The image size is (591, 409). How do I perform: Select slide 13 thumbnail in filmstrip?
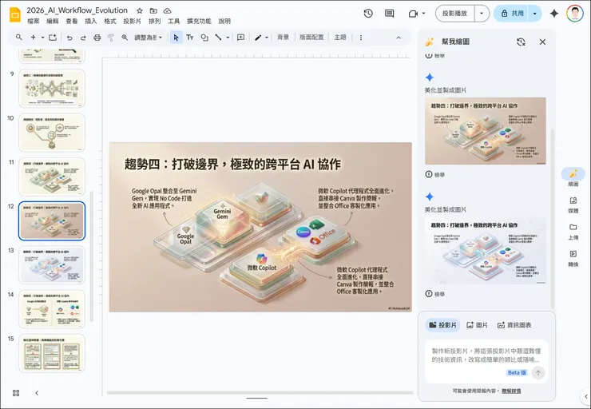(x=52, y=264)
